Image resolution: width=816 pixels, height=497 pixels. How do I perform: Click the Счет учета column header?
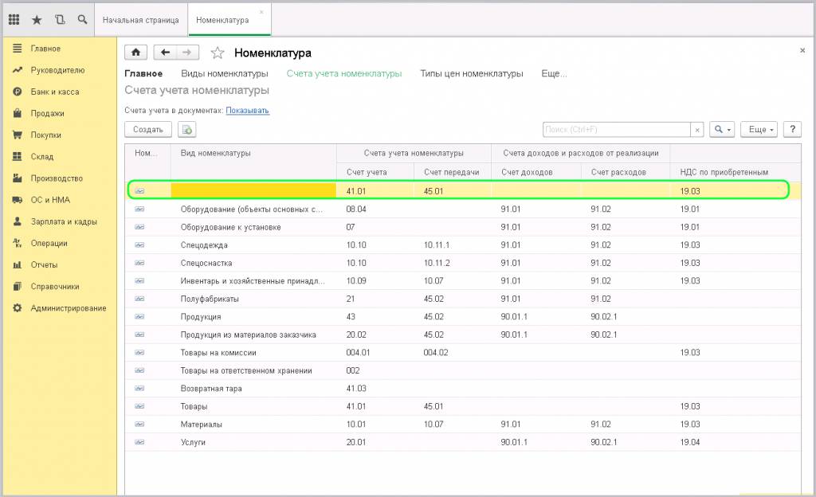pyautogui.click(x=375, y=172)
